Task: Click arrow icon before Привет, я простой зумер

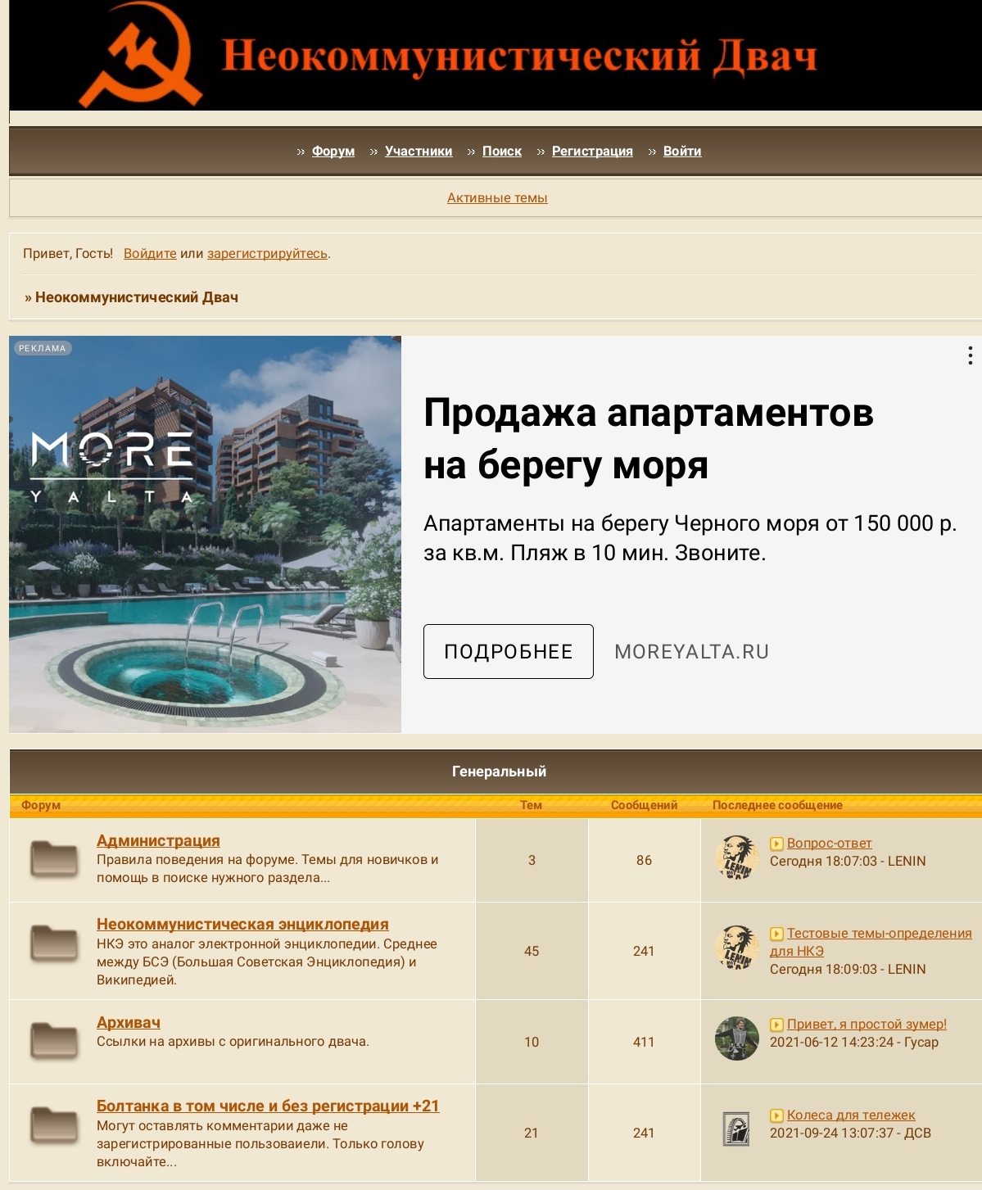Action: pyautogui.click(x=776, y=1025)
